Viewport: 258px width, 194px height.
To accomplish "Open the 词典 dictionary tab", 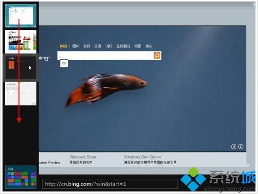I will pyautogui.click(x=109, y=46).
